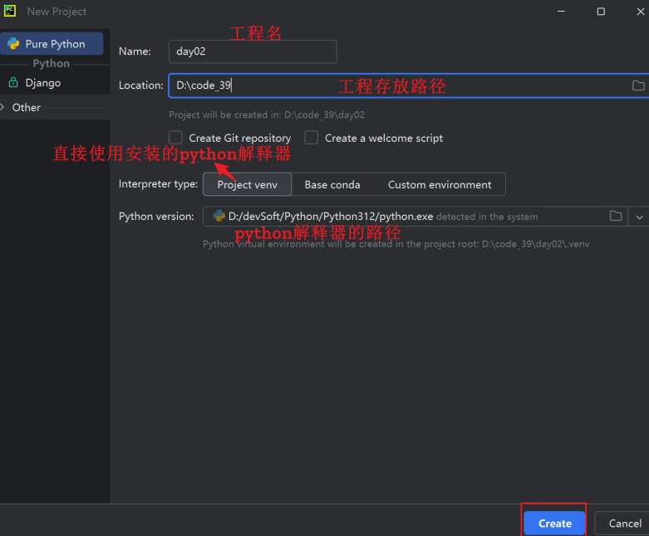
Task: Click the Python icon beside Pure Python
Action: click(x=13, y=44)
